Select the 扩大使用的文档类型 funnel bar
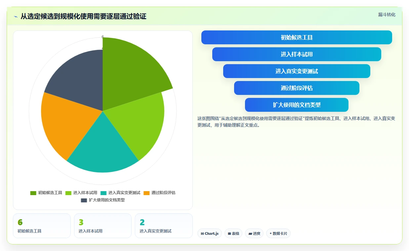409x251 pixels. point(297,105)
